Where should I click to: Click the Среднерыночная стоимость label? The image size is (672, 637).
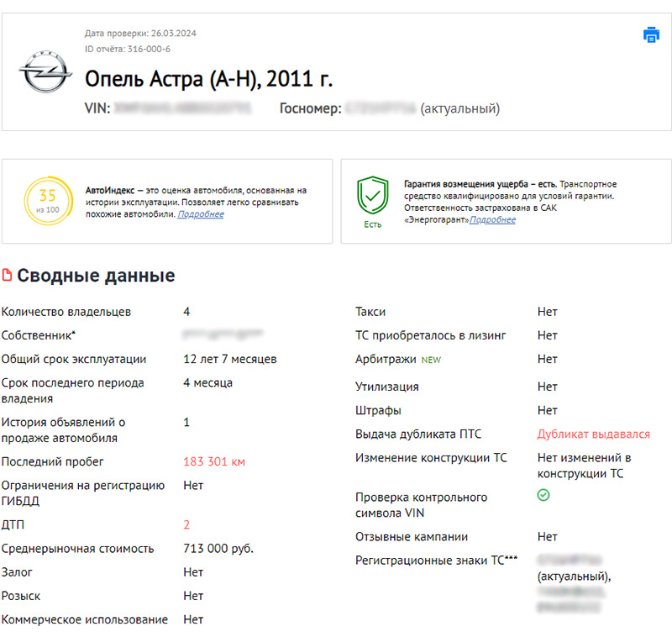(x=77, y=549)
